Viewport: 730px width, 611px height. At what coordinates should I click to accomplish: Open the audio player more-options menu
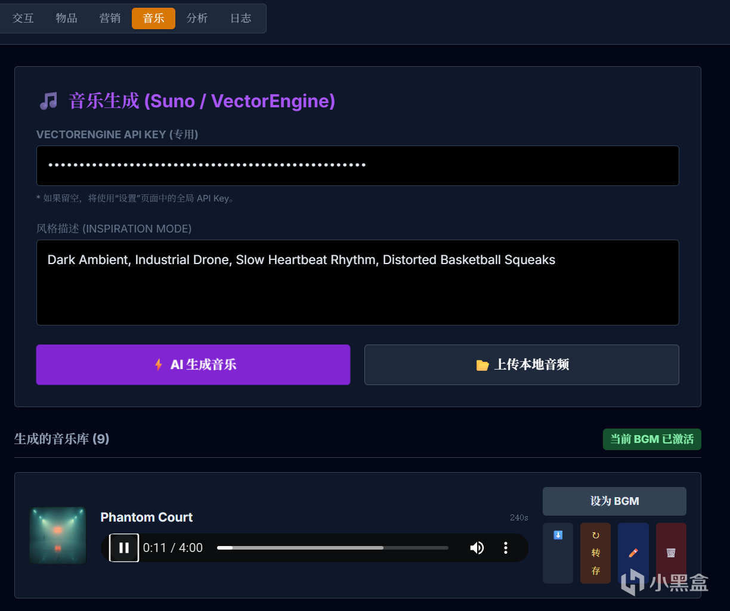[x=506, y=548]
